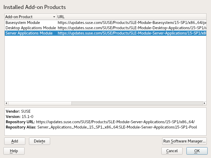
Task: Select the Server Applications Module entry
Action: click(29, 33)
